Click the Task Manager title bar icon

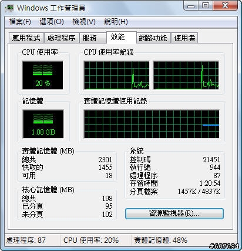coord(9,8)
